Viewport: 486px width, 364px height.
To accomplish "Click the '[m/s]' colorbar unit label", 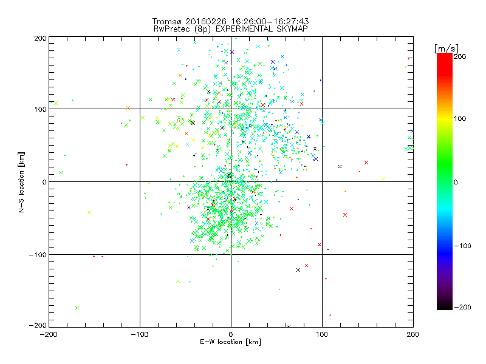I will click(x=447, y=49).
